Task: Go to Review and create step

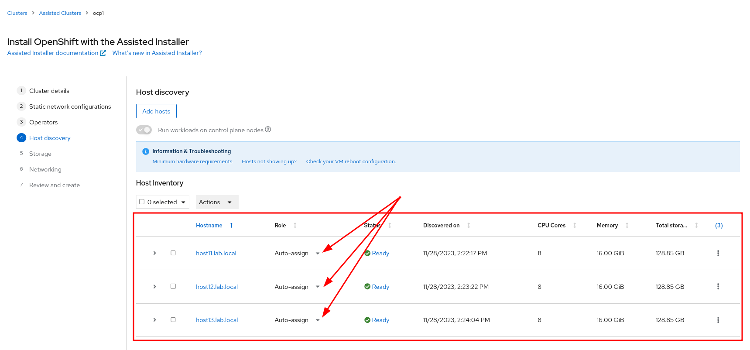Action: (x=55, y=185)
